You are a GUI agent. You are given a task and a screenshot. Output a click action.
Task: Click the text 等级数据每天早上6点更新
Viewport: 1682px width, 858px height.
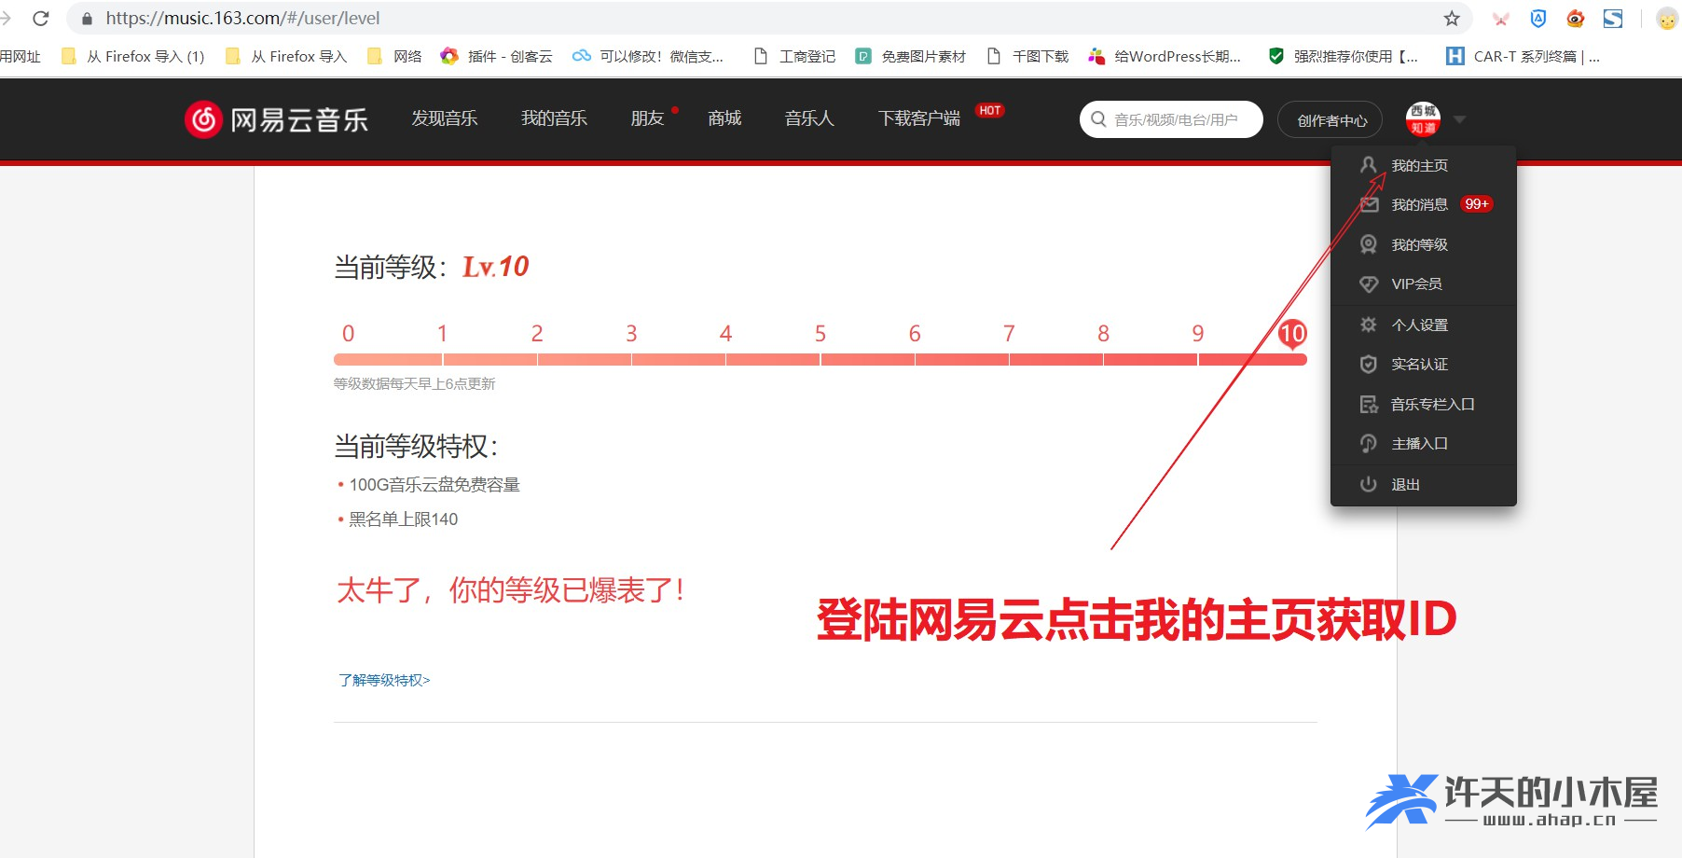click(x=414, y=383)
